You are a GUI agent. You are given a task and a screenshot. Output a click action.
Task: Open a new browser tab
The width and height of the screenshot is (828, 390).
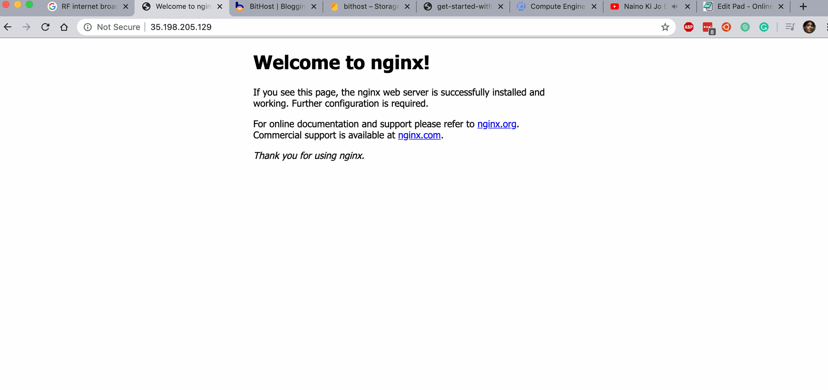click(803, 6)
